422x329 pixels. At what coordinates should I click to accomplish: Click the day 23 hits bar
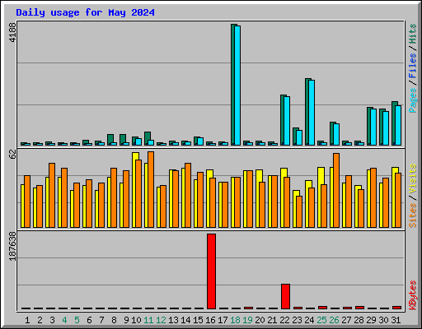294,137
